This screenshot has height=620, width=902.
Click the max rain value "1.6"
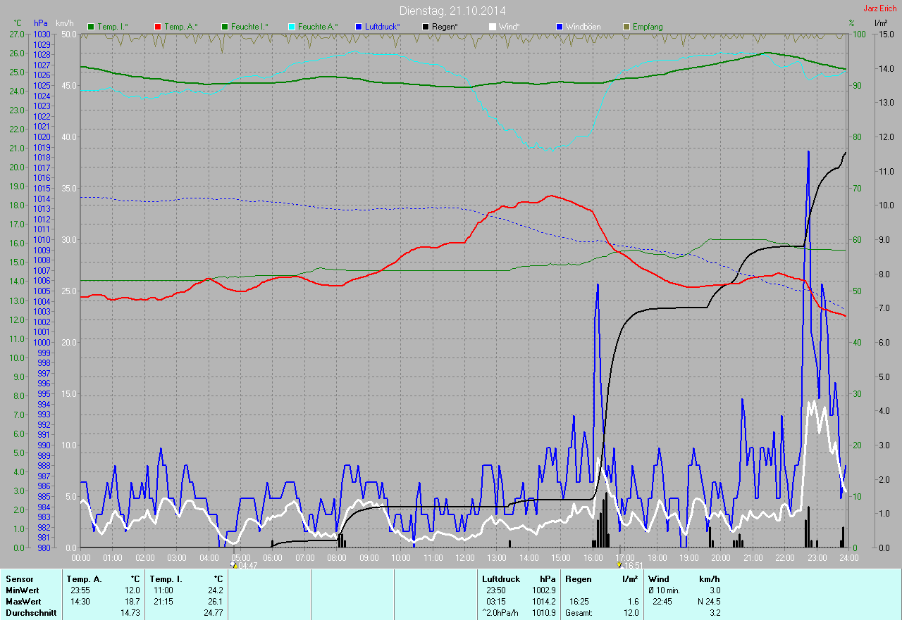tap(633, 601)
